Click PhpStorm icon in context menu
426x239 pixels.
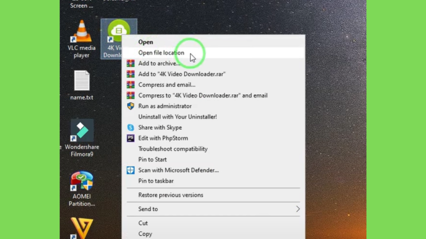tap(131, 138)
